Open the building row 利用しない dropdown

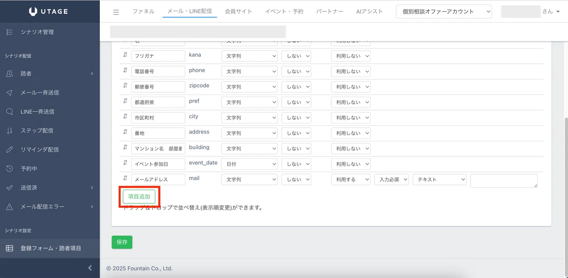351,148
